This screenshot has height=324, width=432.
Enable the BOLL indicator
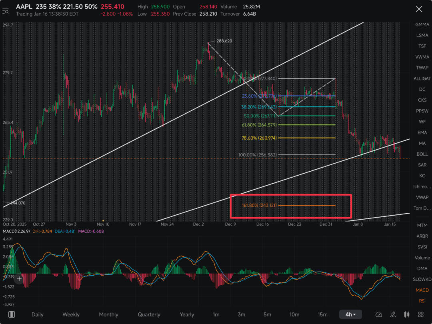422,154
